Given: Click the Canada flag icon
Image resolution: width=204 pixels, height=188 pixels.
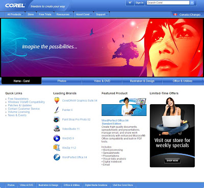Looking at the screenshot, I should pos(175,14).
